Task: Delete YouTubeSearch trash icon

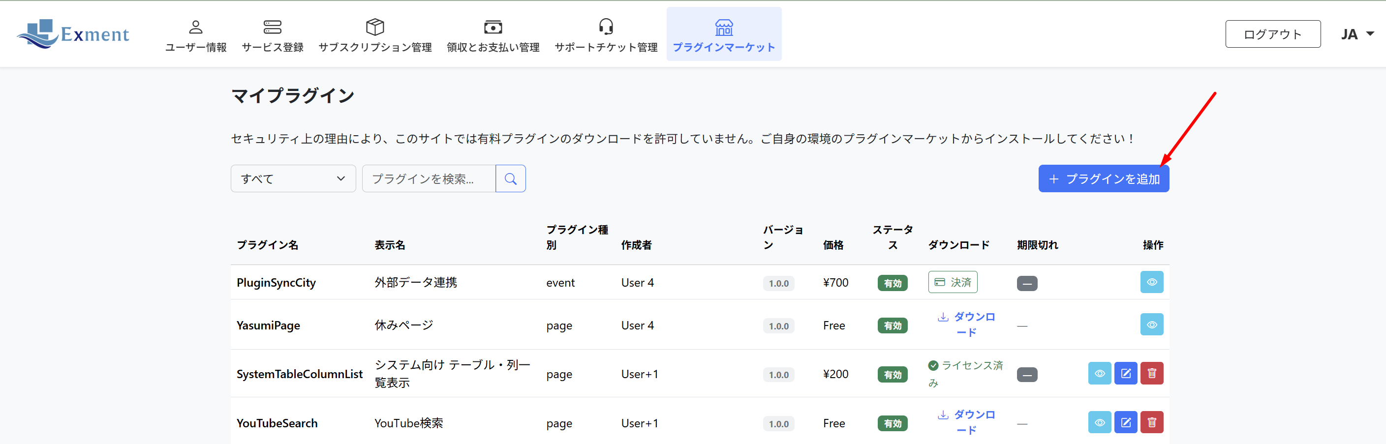Action: point(1151,422)
